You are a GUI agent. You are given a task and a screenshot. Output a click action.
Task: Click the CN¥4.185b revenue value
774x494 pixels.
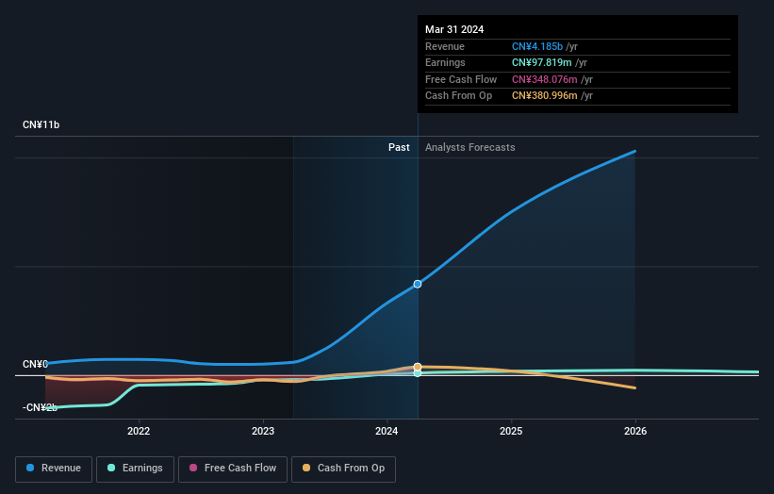(x=537, y=46)
